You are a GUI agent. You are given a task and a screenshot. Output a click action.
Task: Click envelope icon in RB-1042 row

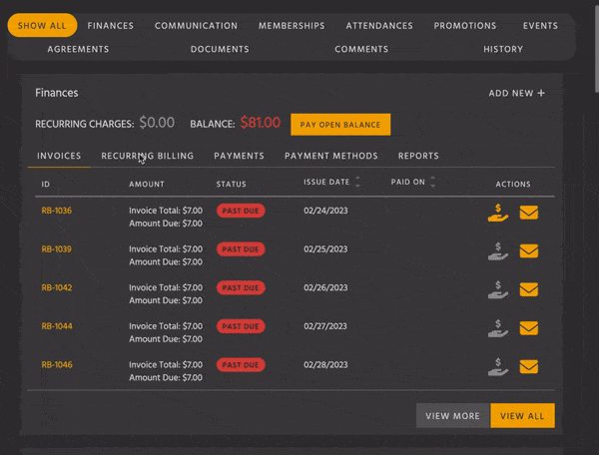[x=529, y=289]
